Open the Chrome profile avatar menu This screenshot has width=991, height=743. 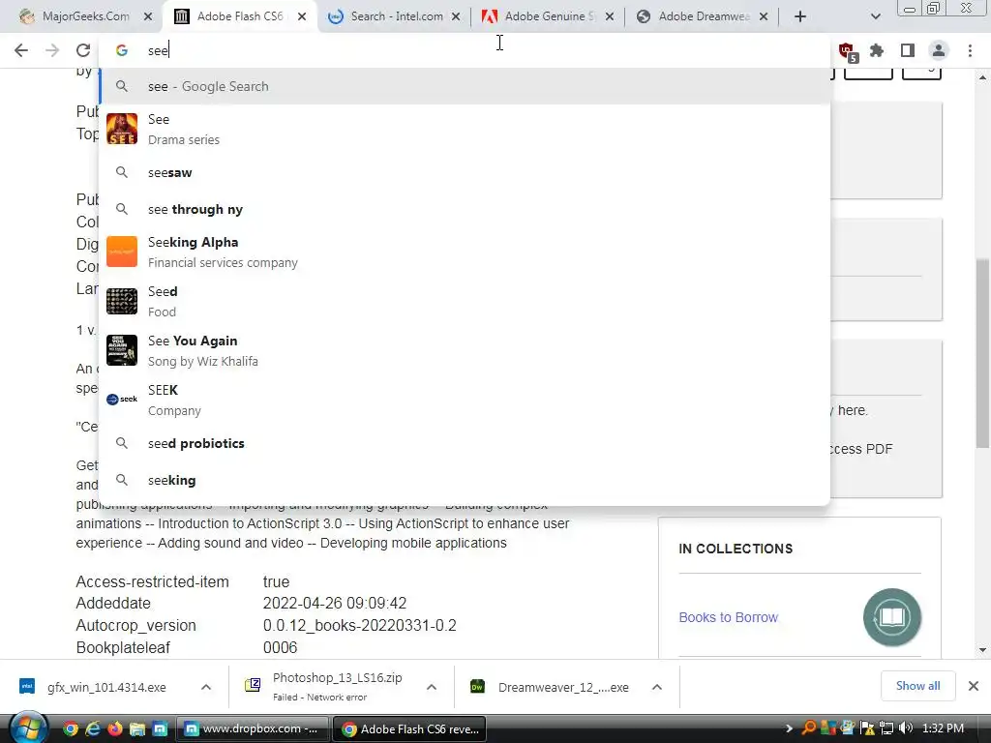tap(939, 50)
